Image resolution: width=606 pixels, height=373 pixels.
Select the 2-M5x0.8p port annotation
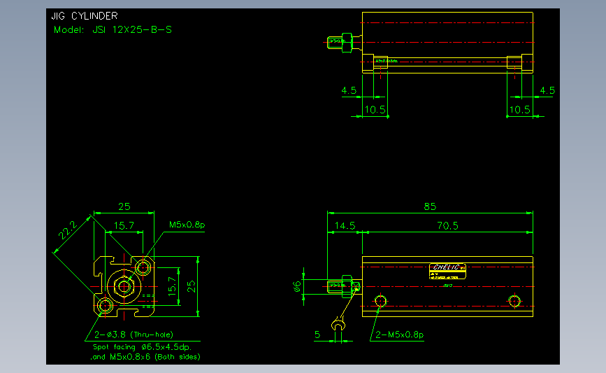point(399,335)
